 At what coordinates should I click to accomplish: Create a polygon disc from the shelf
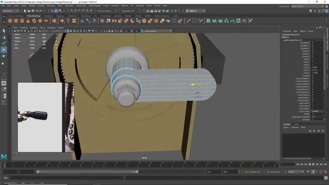(x=46, y=21)
